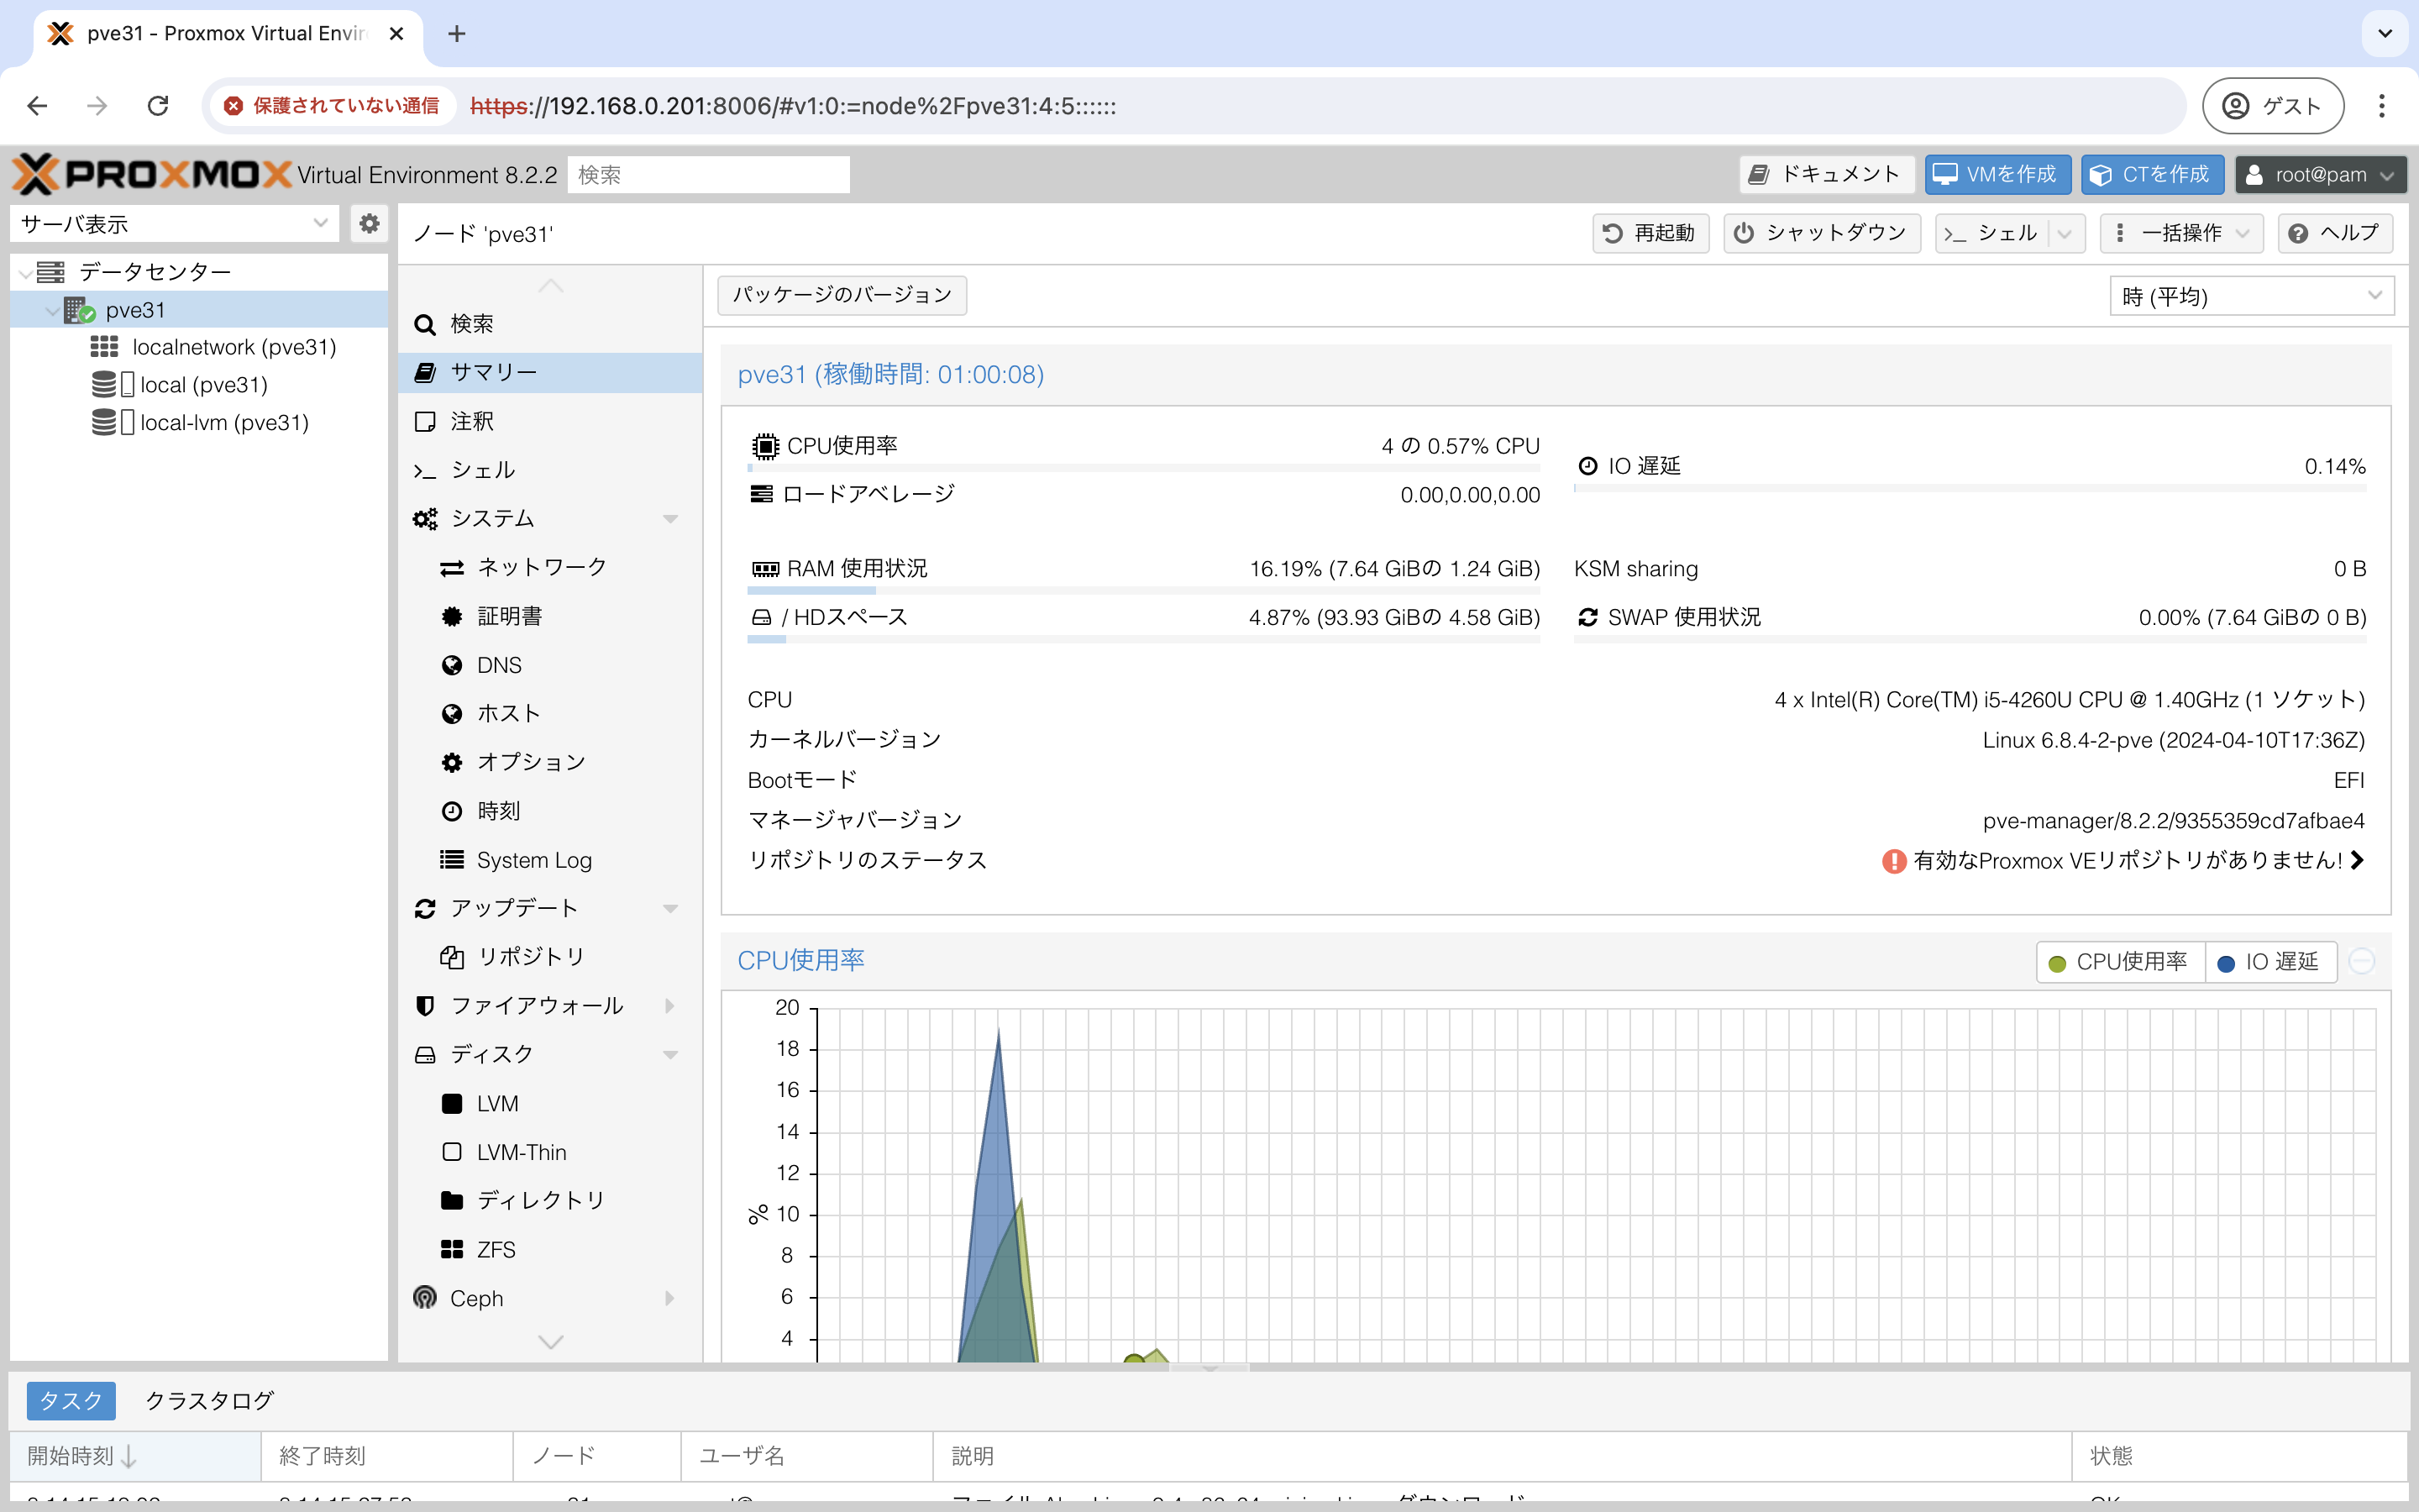Click the パッケージのバージョン button

tap(842, 295)
